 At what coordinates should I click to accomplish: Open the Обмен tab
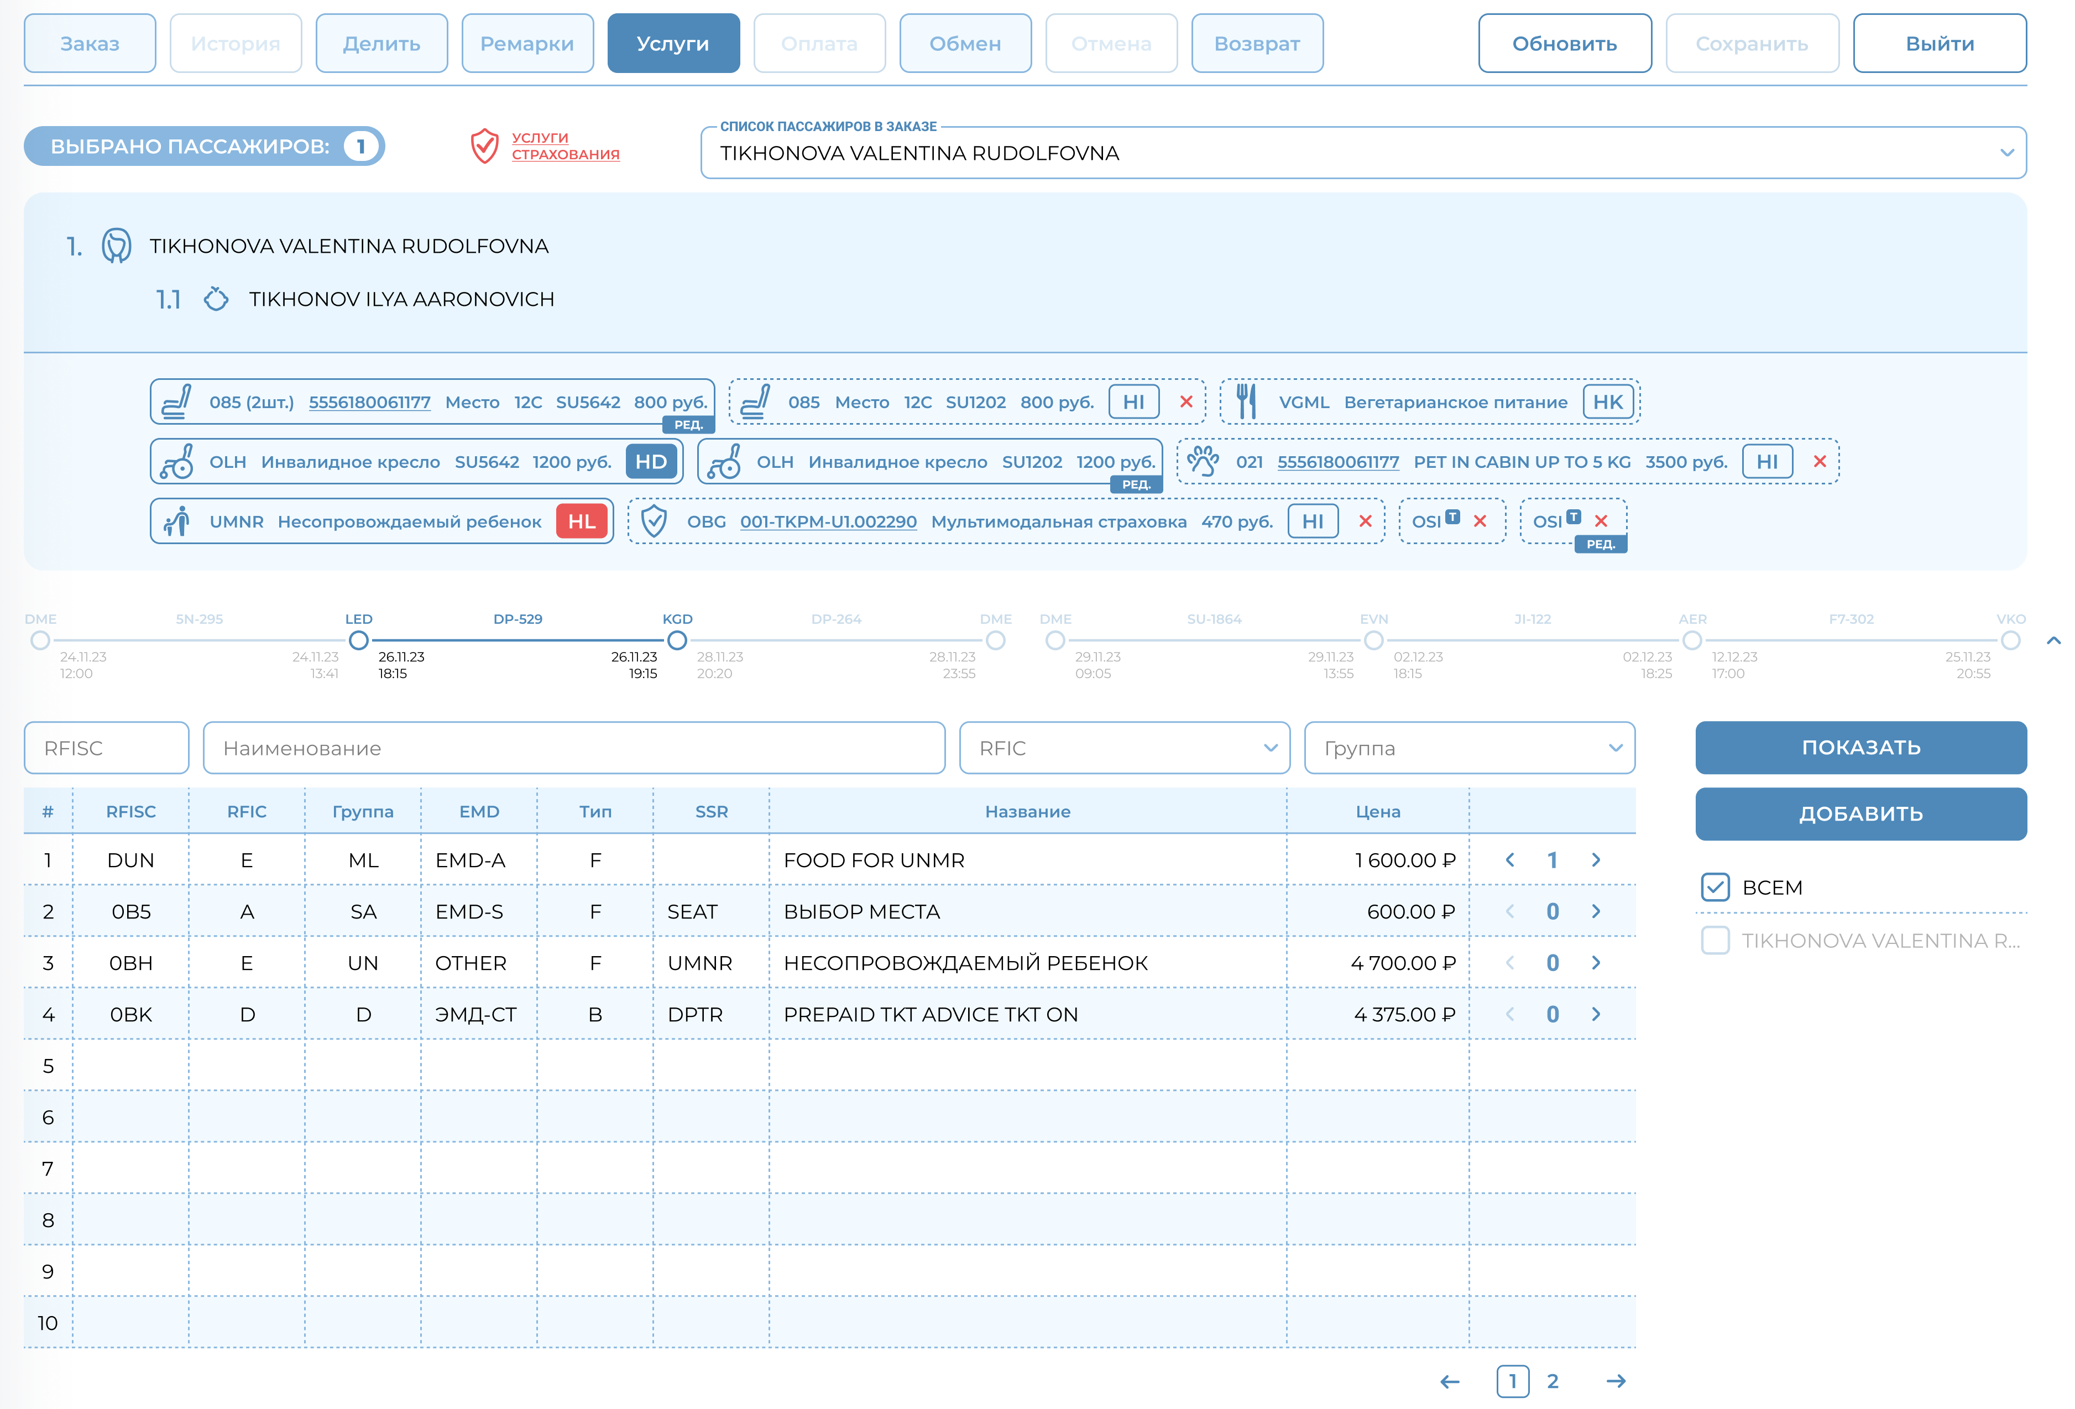(964, 43)
